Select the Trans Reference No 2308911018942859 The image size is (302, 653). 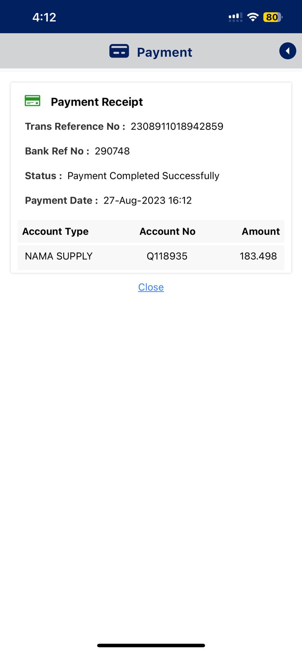pyautogui.click(x=177, y=127)
